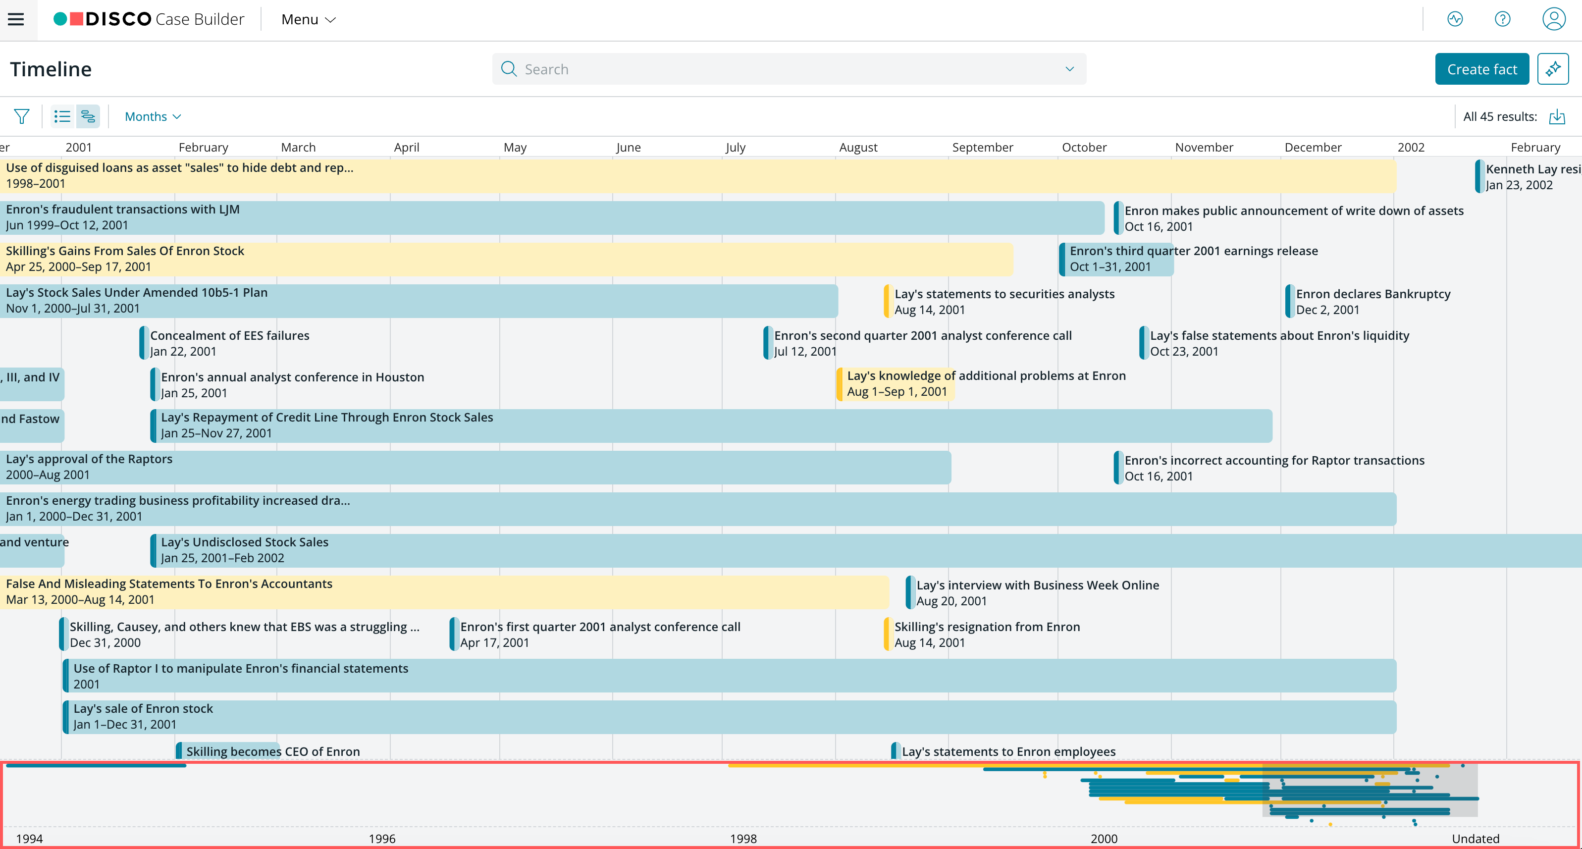The width and height of the screenshot is (1582, 849).
Task: Open Enron's annual analyst conference in Houston
Action: (x=287, y=385)
